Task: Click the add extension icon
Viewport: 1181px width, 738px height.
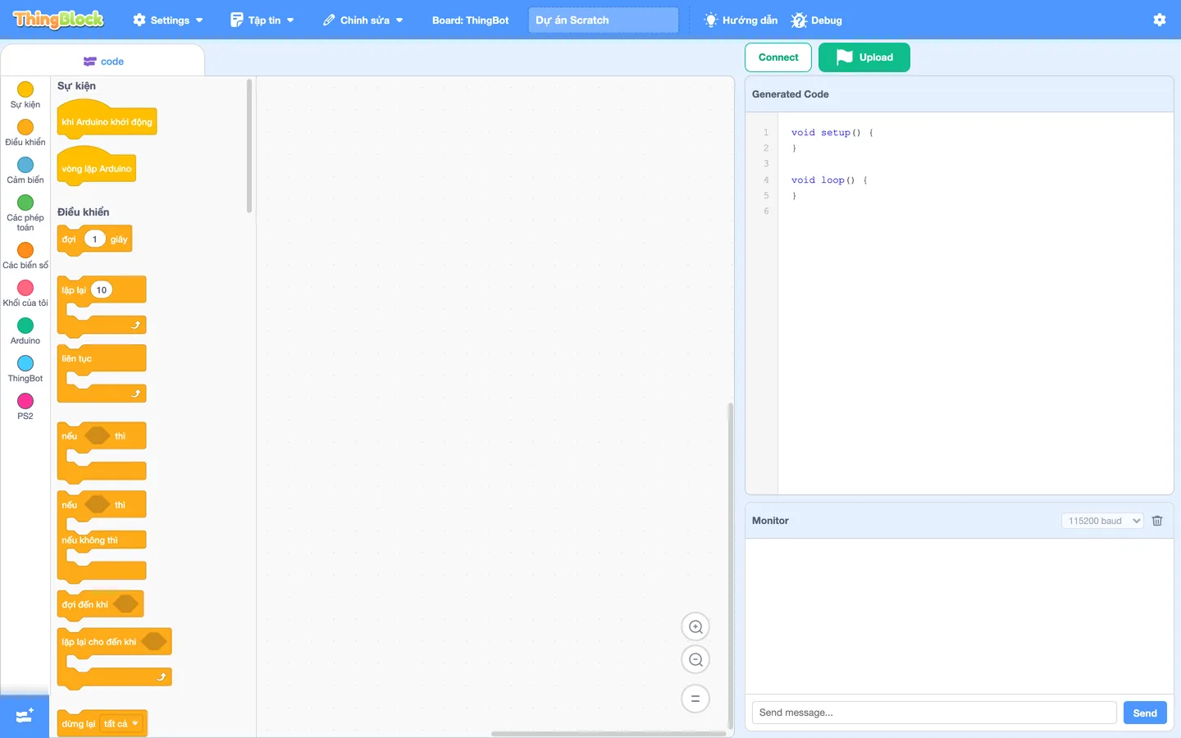Action: 25,716
